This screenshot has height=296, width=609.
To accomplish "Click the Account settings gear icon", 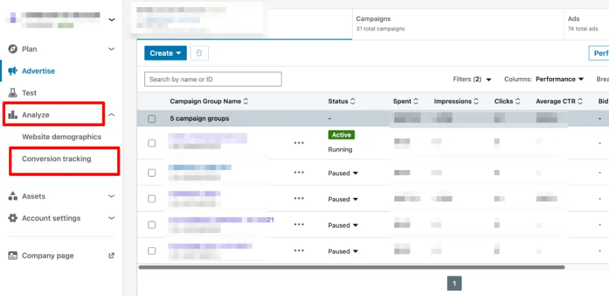I will (x=12, y=218).
